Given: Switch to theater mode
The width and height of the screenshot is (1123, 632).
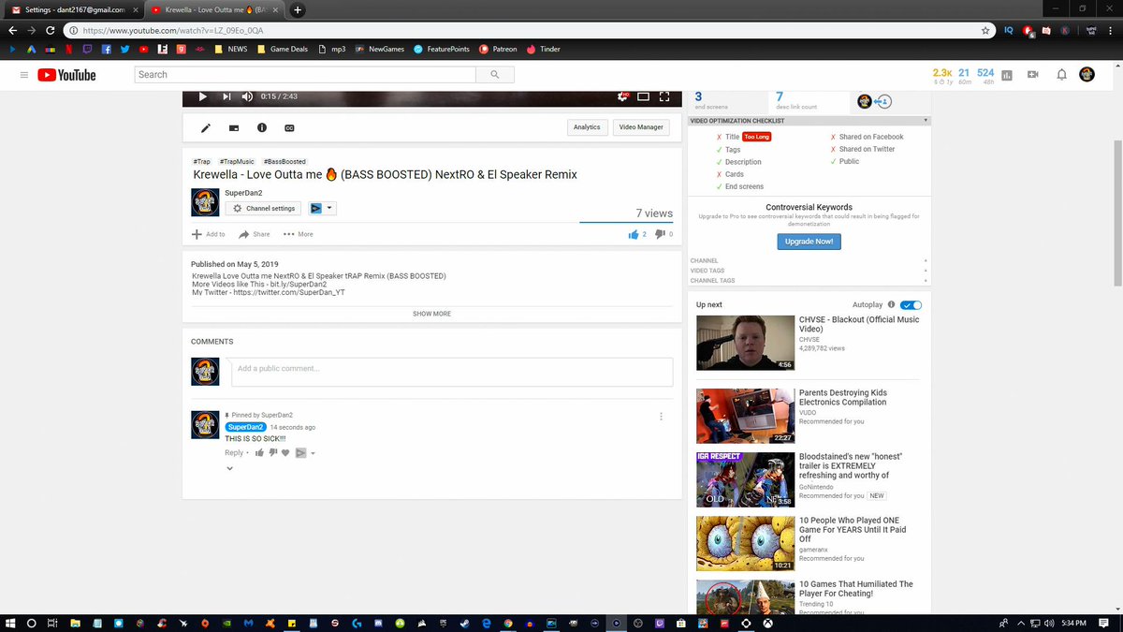Looking at the screenshot, I should click(x=644, y=96).
